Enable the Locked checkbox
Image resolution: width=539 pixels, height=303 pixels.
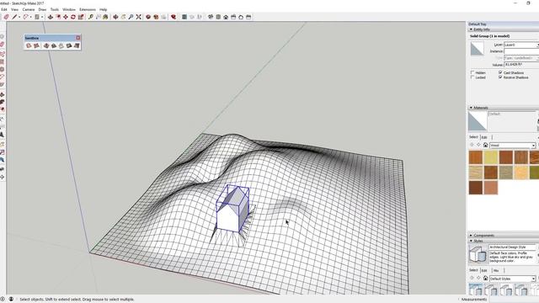472,77
